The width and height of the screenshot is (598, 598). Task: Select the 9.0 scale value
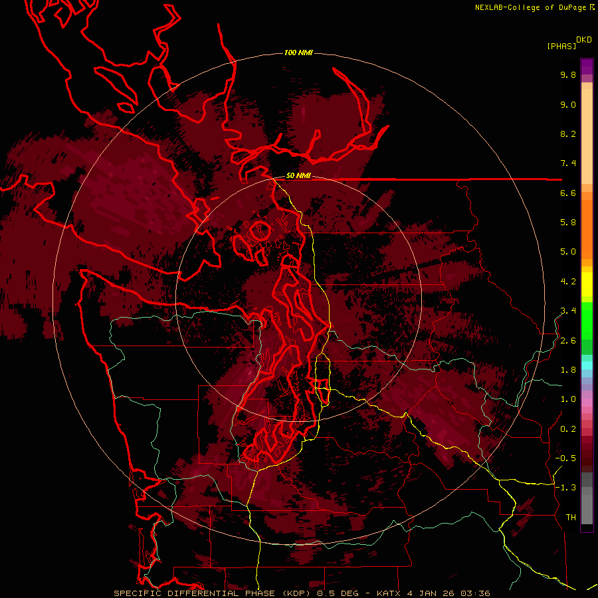(568, 104)
